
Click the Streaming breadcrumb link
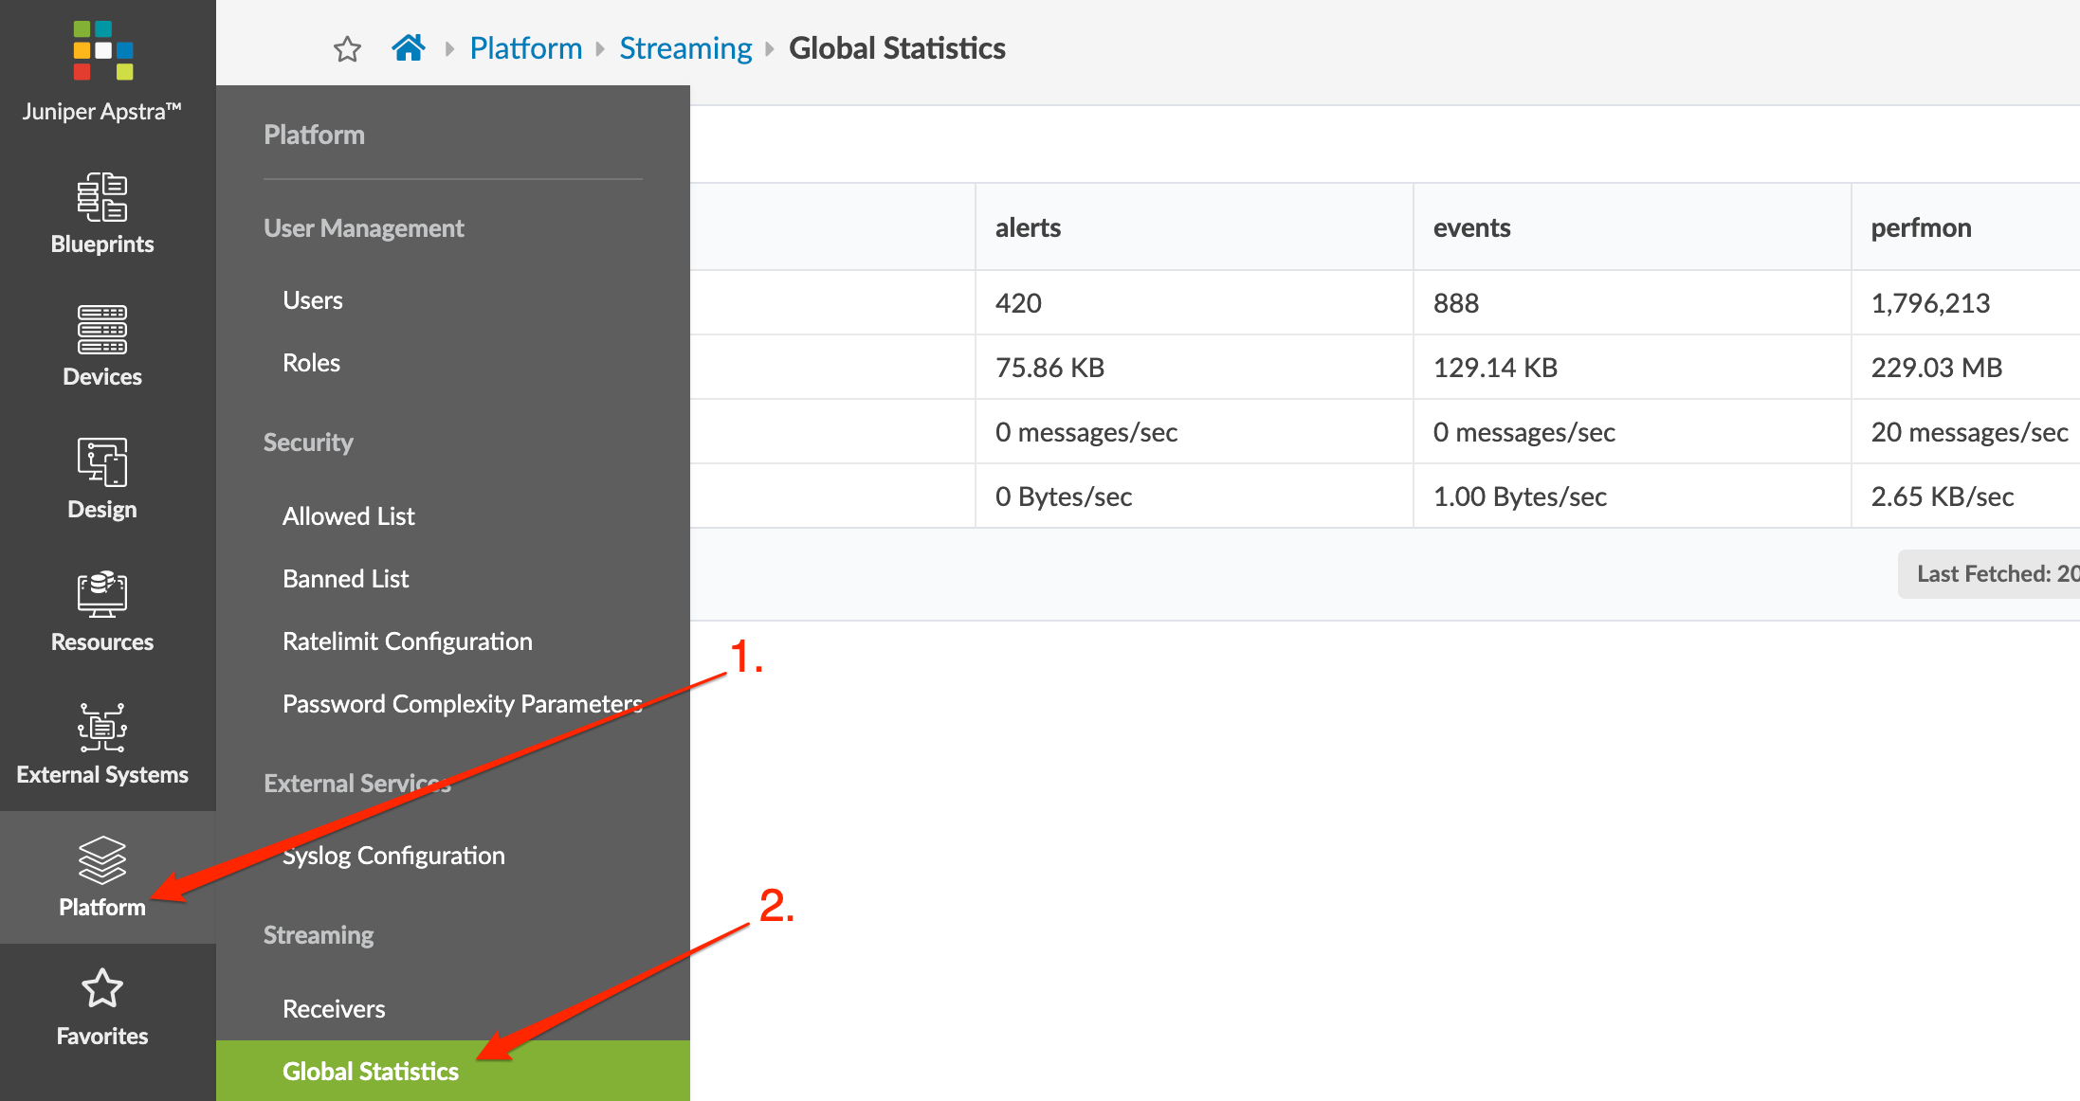pyautogui.click(x=684, y=48)
